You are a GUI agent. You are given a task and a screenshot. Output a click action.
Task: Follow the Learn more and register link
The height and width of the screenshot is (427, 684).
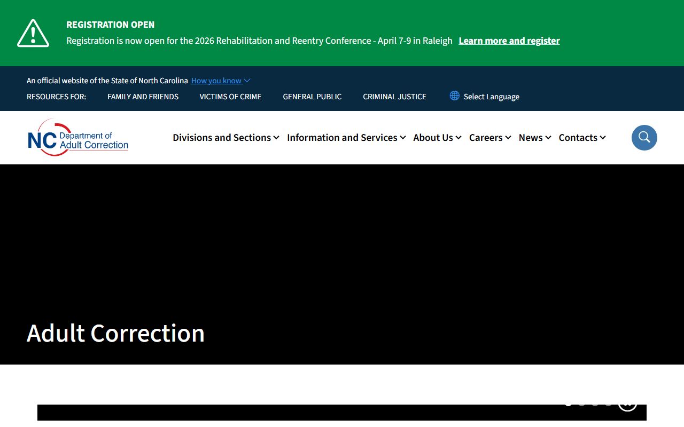pos(509,41)
